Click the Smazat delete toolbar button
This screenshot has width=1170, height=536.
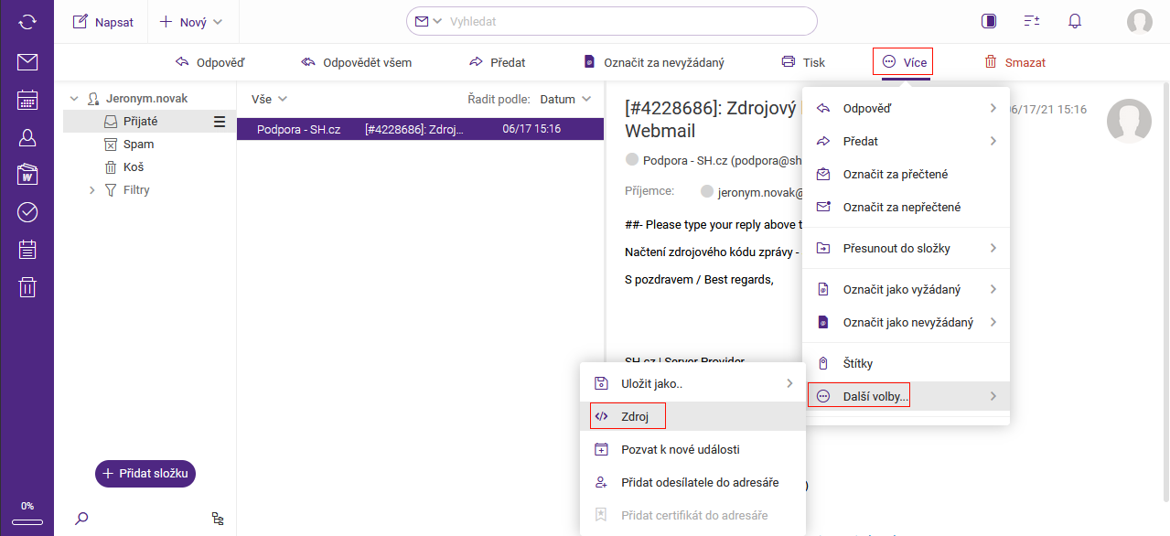1014,62
